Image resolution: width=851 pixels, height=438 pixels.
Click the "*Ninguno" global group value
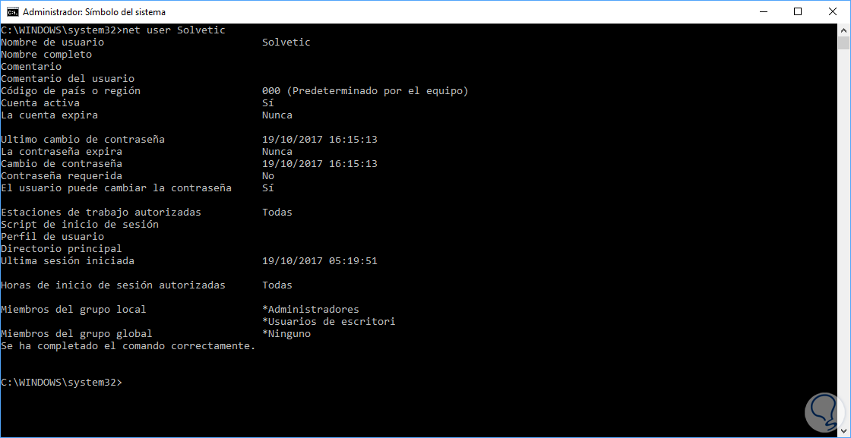(286, 334)
